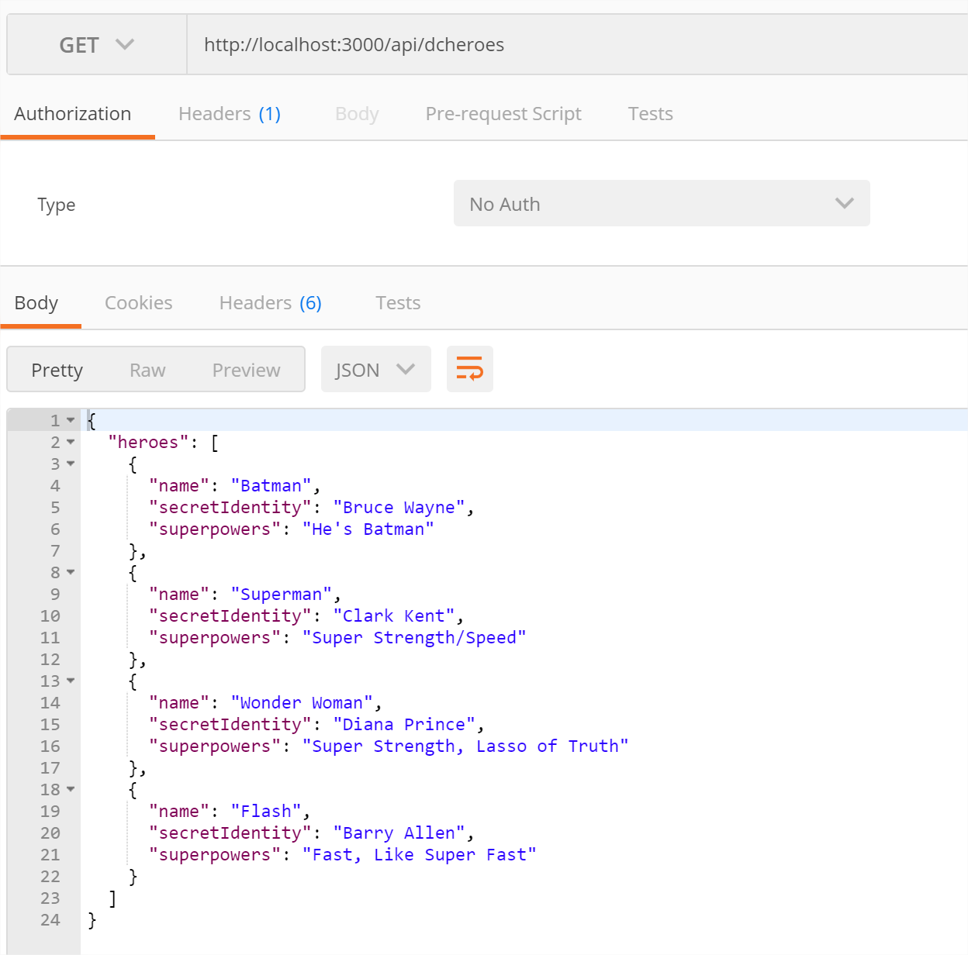The height and width of the screenshot is (955, 968).
Task: Open the request Tests tab
Action: click(650, 114)
